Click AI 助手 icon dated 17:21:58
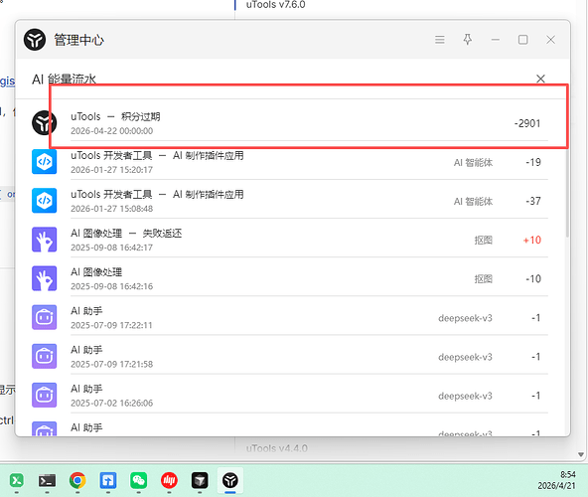The width and height of the screenshot is (588, 497). point(44,356)
